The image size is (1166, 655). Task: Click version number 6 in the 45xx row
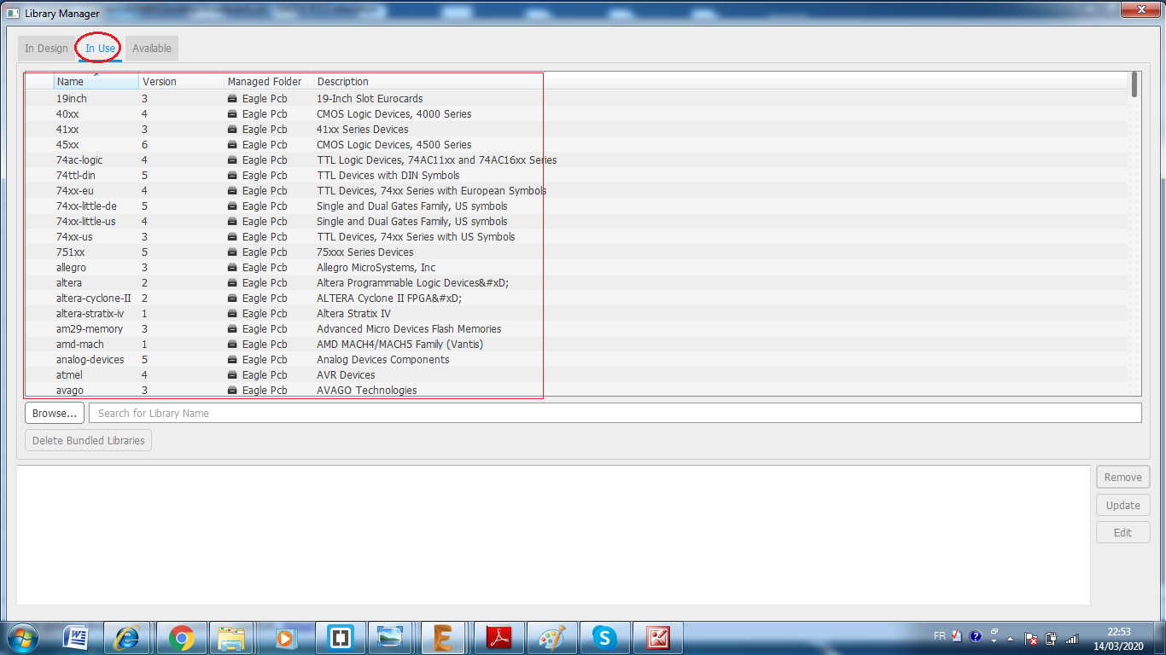144,145
